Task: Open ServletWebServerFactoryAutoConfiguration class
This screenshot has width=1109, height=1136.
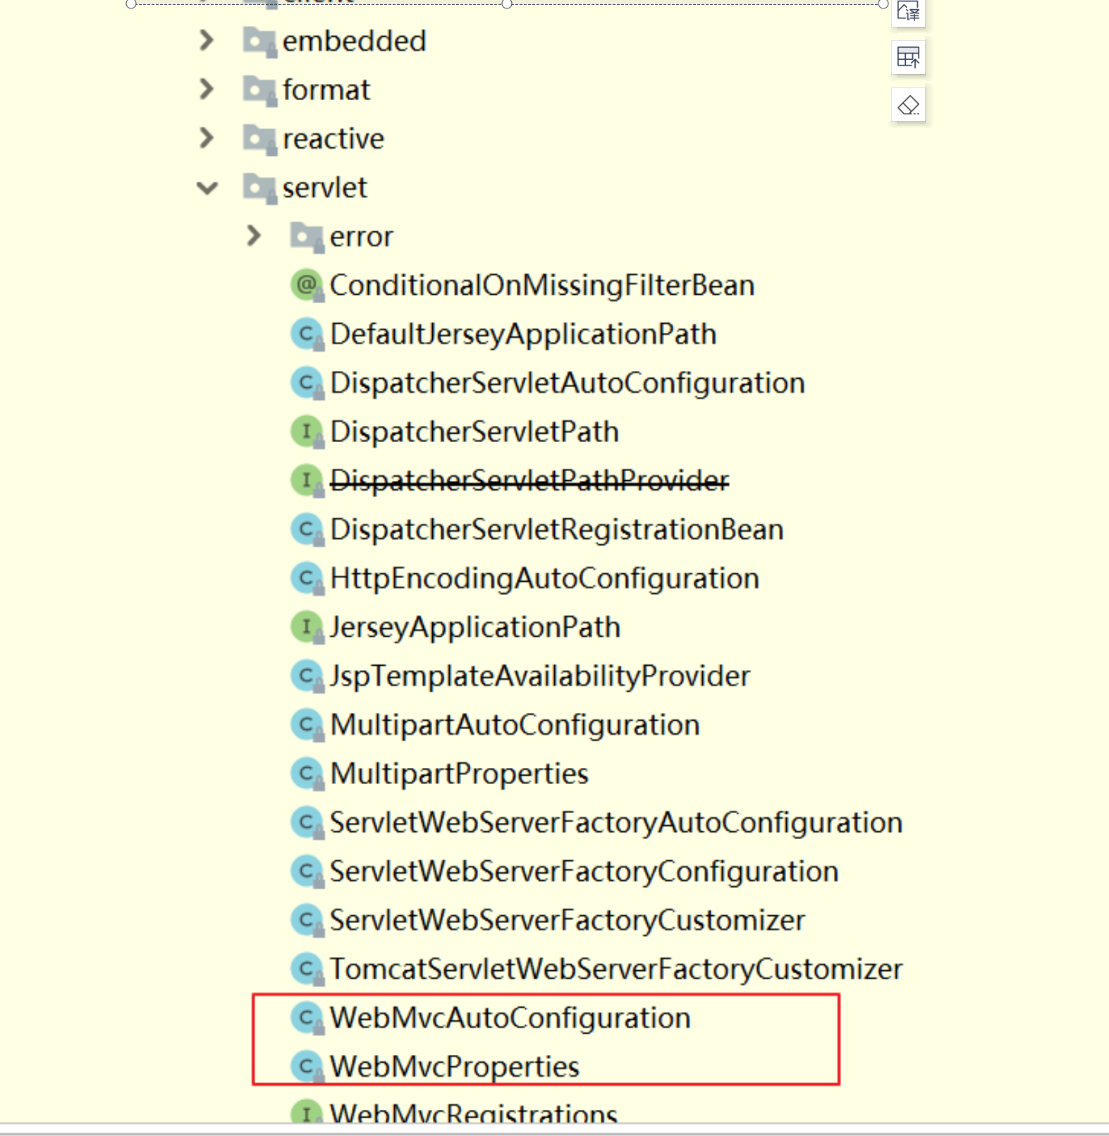Action: click(x=616, y=822)
